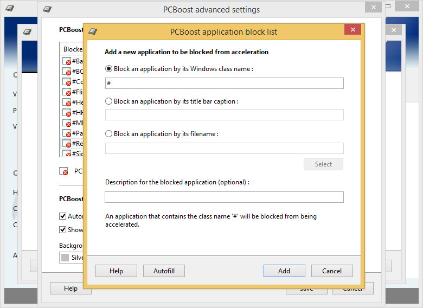Select the #Ba blocked item icon
423x308 pixels.
coord(67,61)
